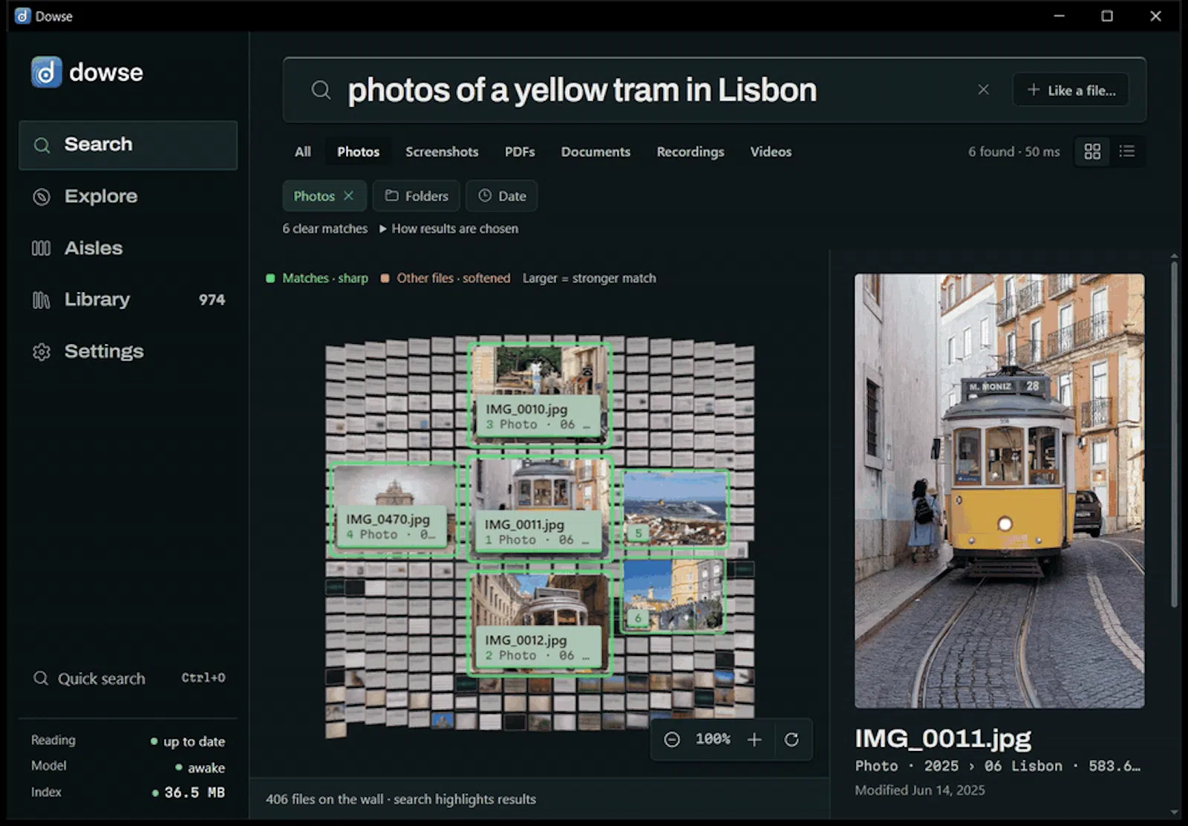
Task: Click the Like a file button
Action: [x=1071, y=90]
